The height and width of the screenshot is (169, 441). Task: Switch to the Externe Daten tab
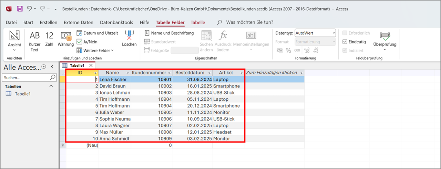[79, 22]
